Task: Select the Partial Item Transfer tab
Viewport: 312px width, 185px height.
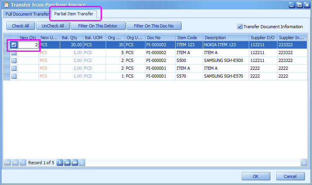Action: tap(74, 14)
